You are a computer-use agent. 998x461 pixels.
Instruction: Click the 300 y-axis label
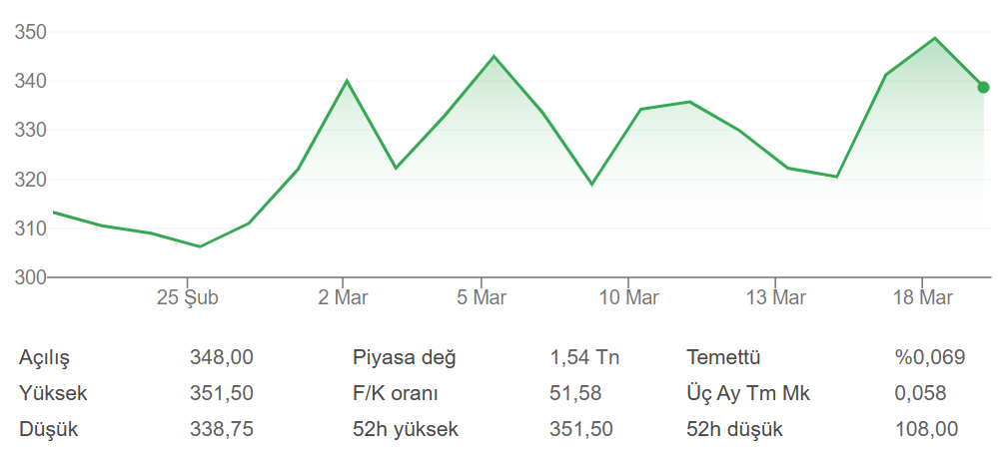(x=32, y=277)
